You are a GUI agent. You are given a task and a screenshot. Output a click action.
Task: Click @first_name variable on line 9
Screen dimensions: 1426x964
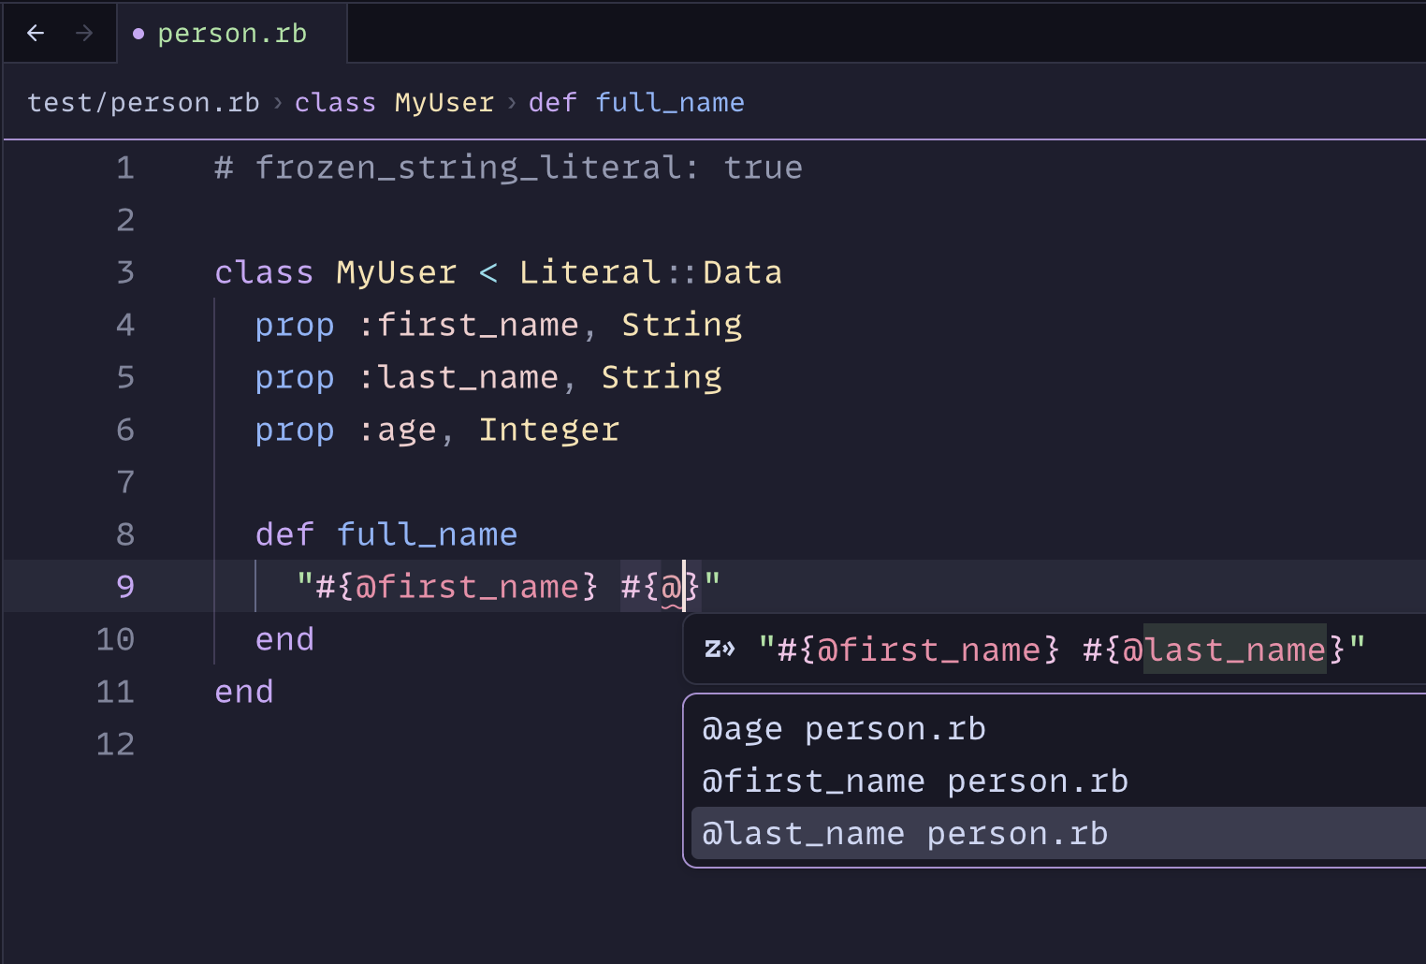click(467, 587)
